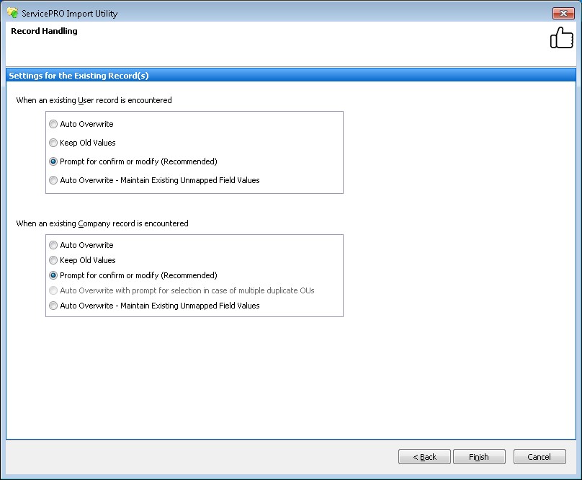Click the Record Handling header text

tap(44, 31)
